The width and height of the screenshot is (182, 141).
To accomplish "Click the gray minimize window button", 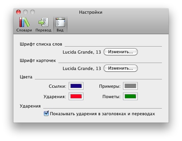I will (25, 12).
